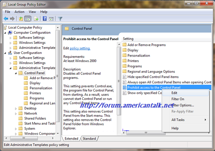Click the Local Group Policy Editor title bar icon
Screen dimensions: 215x151
click(x=4, y=4)
